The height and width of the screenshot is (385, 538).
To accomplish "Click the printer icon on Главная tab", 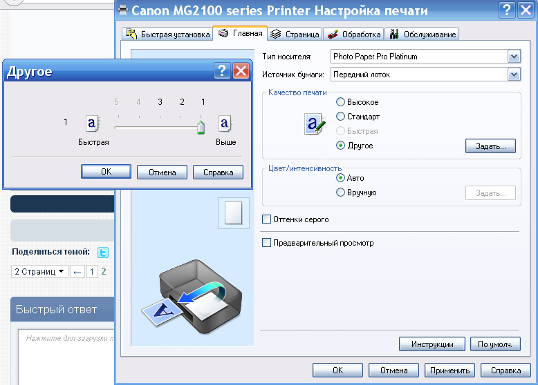I will tap(223, 33).
